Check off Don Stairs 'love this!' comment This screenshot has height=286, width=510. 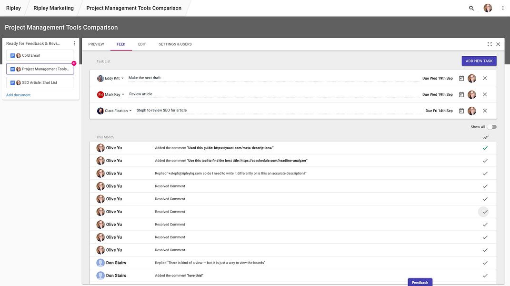tap(485, 276)
